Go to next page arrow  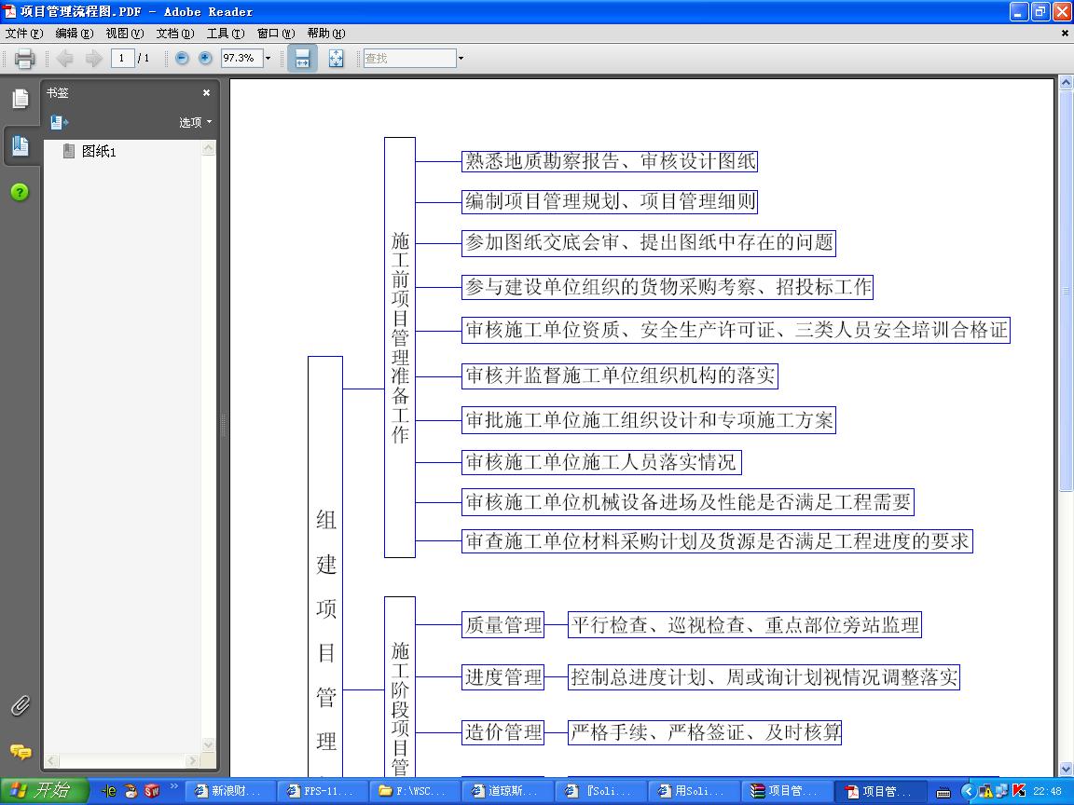pos(94,58)
